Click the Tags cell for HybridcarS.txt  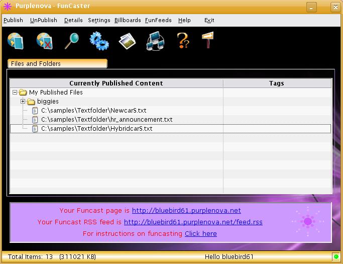click(277, 129)
